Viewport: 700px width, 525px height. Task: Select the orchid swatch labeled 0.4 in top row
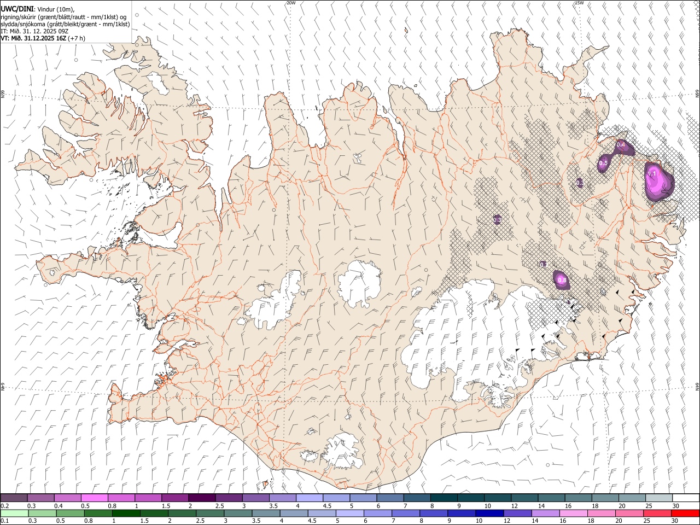coord(67,498)
